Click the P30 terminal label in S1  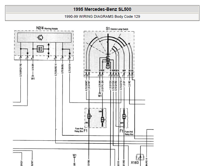tap(86, 70)
